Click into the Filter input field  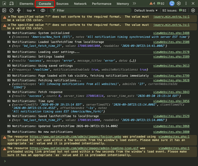tap(91, 10)
